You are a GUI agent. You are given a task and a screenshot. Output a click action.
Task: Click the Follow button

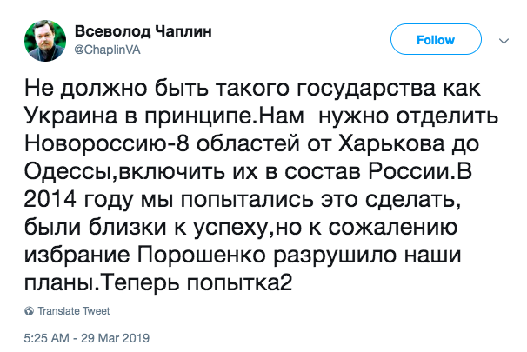tap(436, 40)
